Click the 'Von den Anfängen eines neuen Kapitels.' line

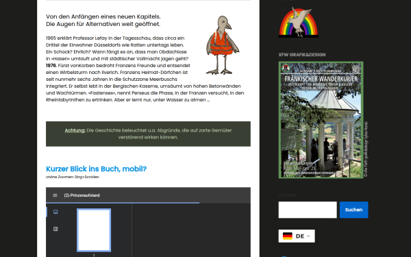[103, 16]
